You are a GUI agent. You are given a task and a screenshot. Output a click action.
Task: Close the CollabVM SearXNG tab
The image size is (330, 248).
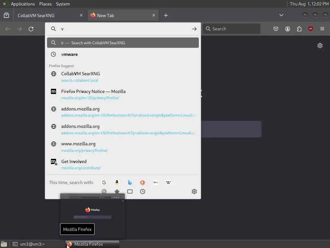81,15
